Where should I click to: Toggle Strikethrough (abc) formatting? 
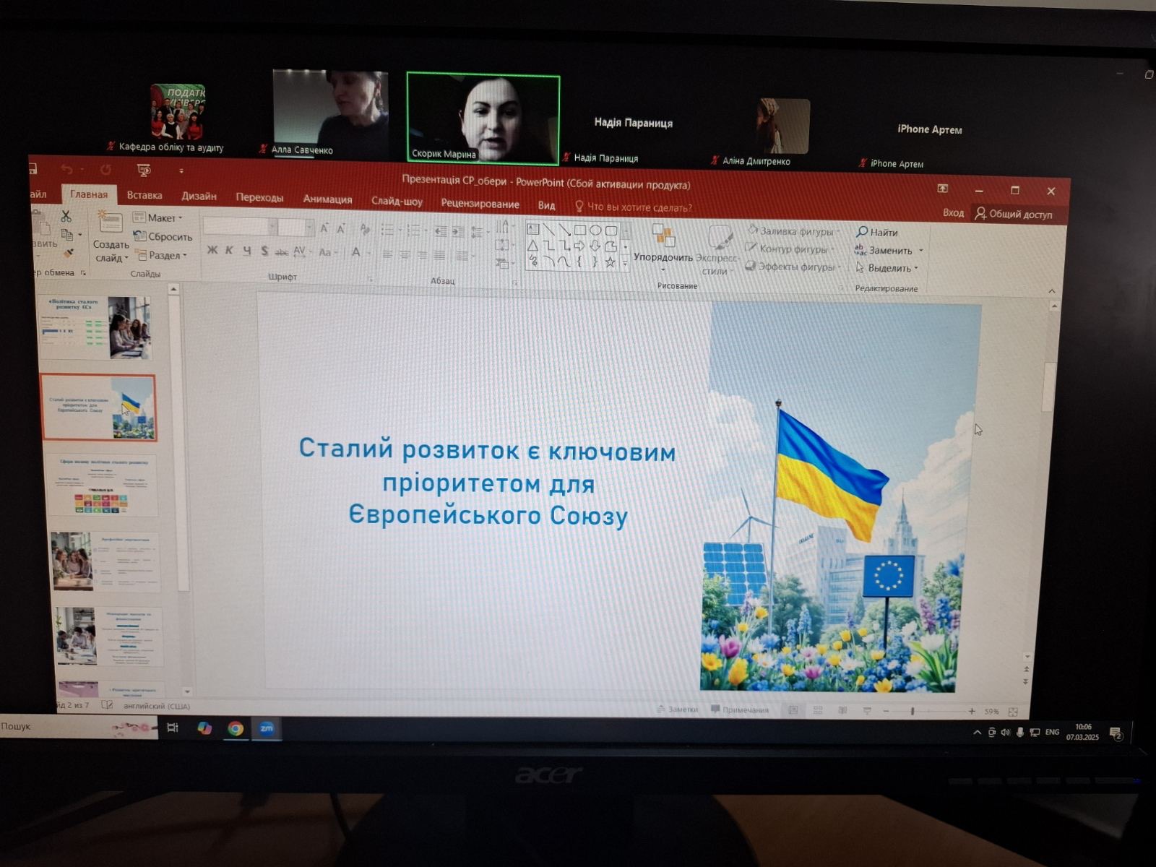point(282,251)
